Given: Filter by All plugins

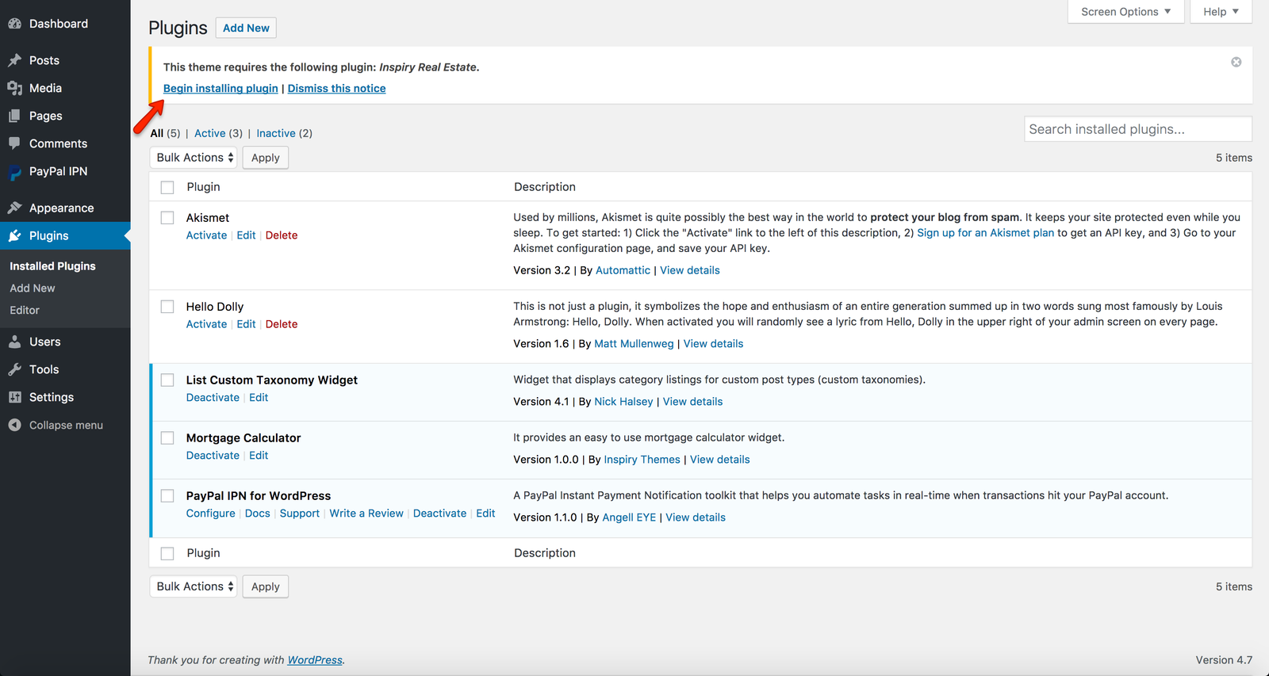Looking at the screenshot, I should click(x=157, y=133).
